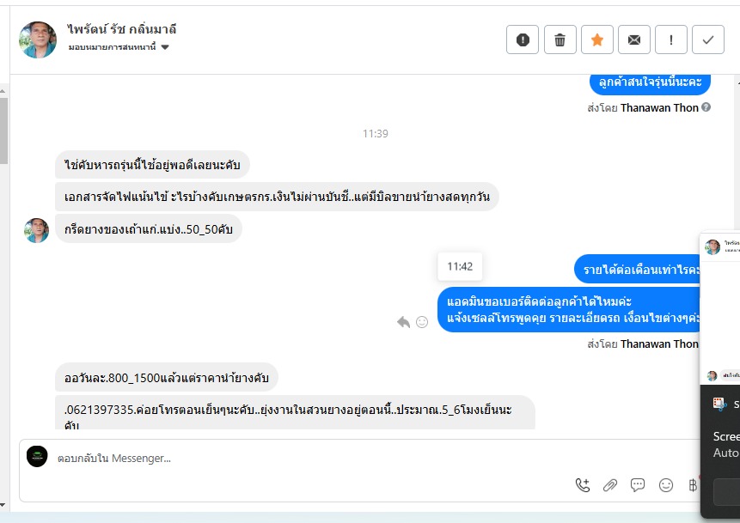The image size is (740, 523).
Task: Reply to admin message with arrow icon
Action: pos(403,322)
